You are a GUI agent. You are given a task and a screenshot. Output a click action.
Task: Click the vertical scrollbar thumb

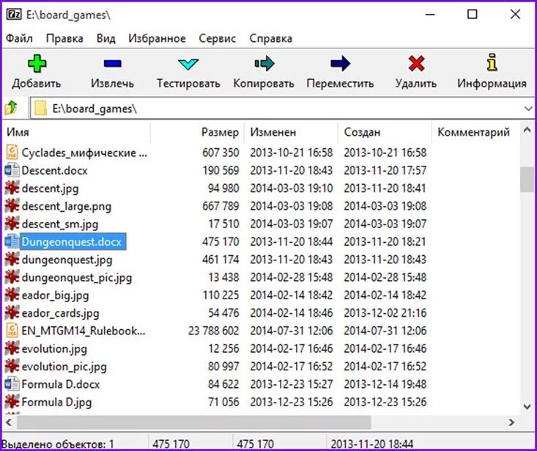click(x=527, y=179)
